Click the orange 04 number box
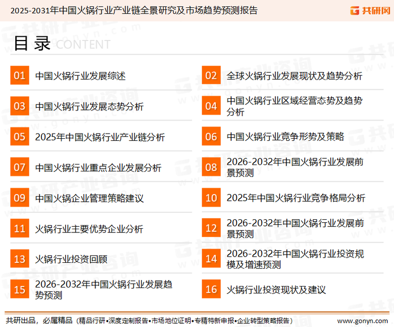 pos(211,106)
